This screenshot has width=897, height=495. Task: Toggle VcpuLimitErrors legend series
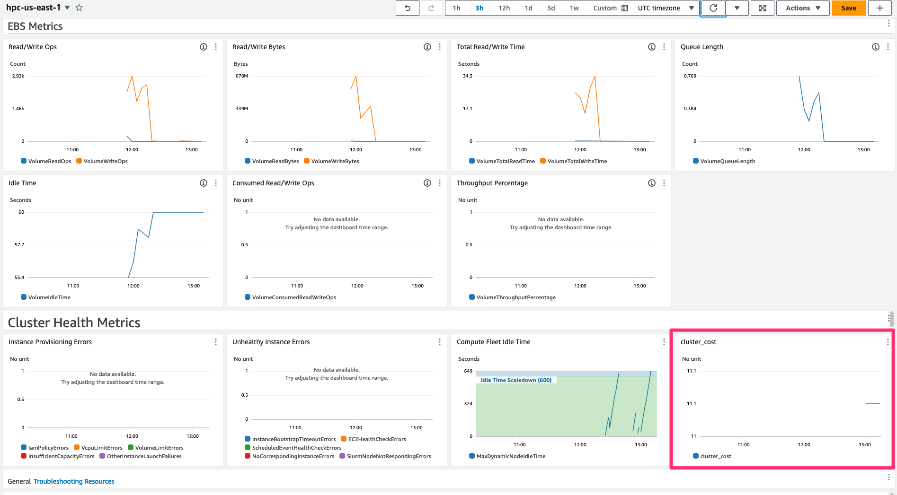coord(98,448)
